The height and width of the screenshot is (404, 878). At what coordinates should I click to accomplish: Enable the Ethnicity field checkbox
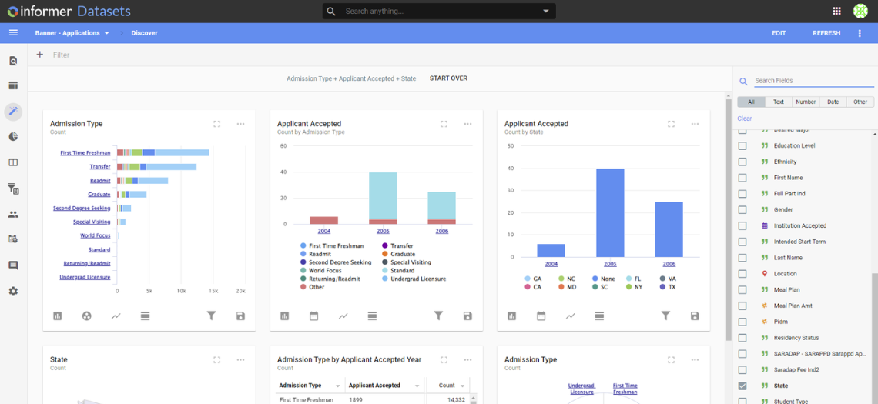click(742, 162)
